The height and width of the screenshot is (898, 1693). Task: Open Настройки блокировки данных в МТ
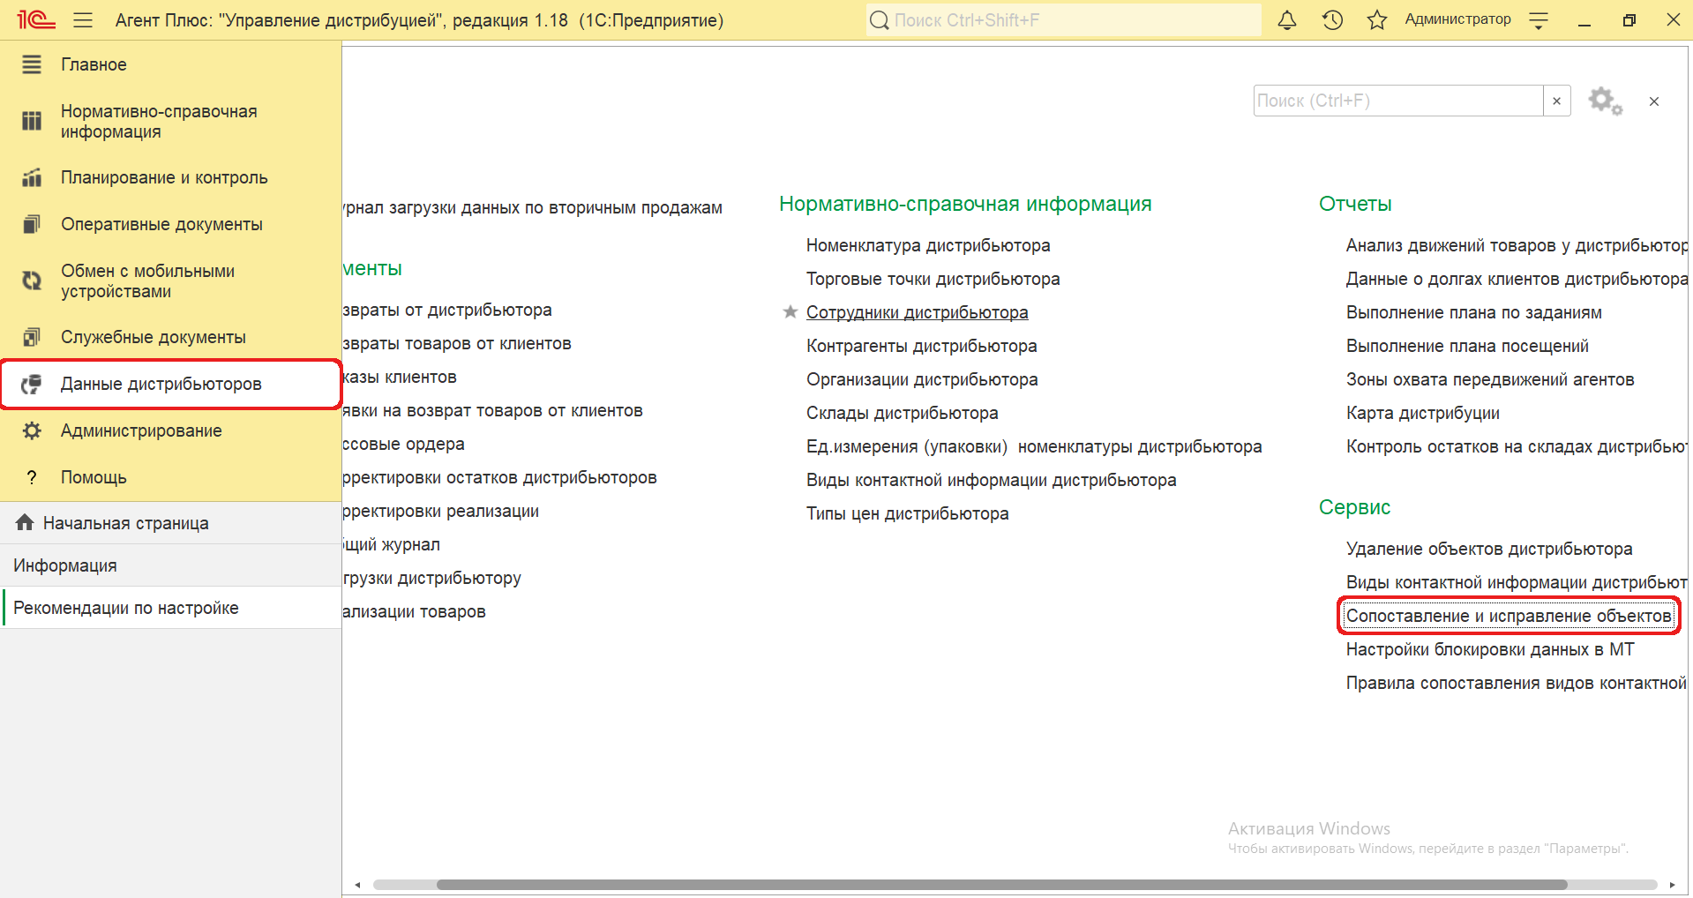tap(1490, 649)
